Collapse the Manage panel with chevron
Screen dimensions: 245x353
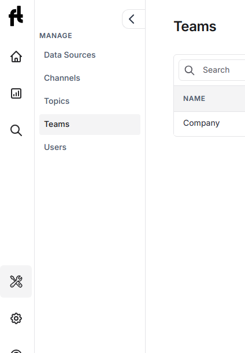(133, 19)
